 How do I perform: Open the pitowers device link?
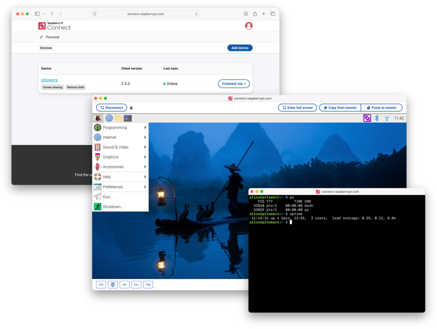click(49, 80)
